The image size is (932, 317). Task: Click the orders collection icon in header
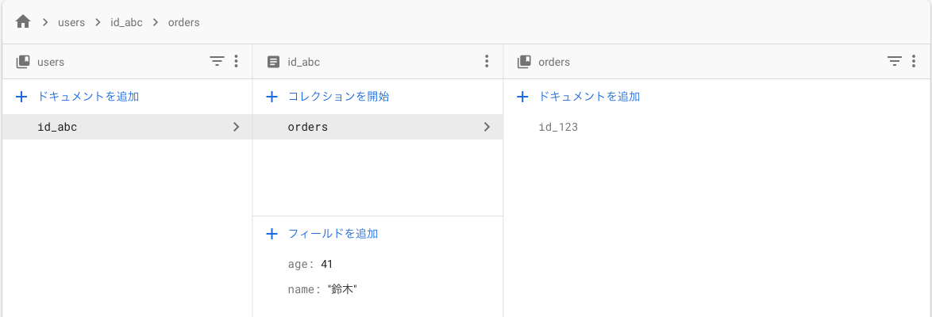[x=524, y=62]
